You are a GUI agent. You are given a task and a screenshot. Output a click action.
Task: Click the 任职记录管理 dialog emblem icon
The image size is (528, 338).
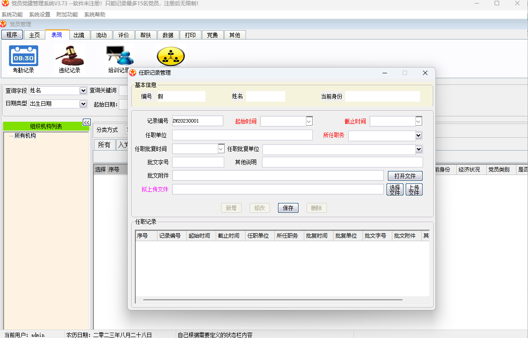(x=133, y=73)
